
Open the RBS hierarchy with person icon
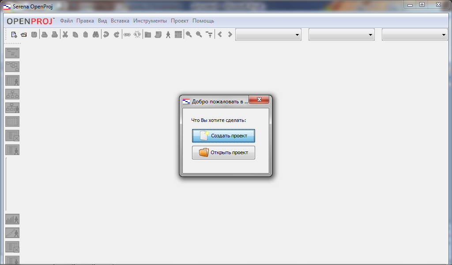(12, 108)
